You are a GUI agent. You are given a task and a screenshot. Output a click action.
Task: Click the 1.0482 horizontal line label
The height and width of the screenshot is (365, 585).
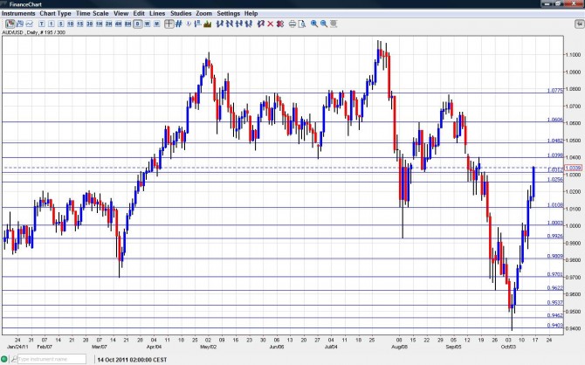tap(555, 141)
